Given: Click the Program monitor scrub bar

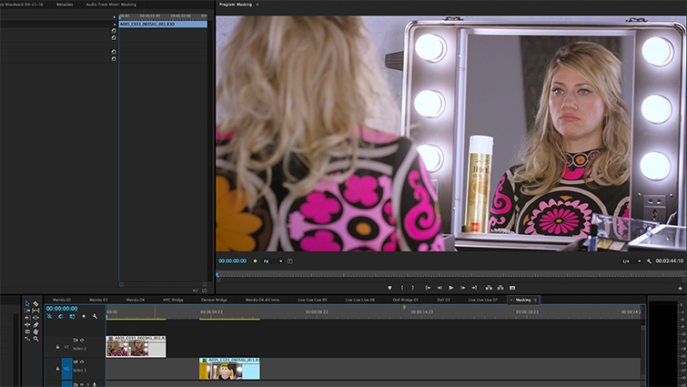Looking at the screenshot, I should (451, 275).
